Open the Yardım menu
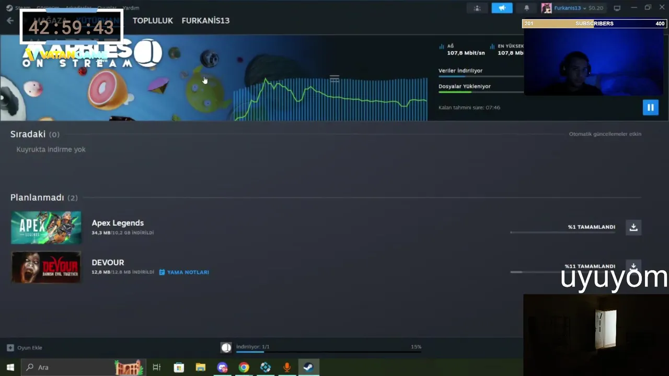Image resolution: width=669 pixels, height=376 pixels. [131, 8]
